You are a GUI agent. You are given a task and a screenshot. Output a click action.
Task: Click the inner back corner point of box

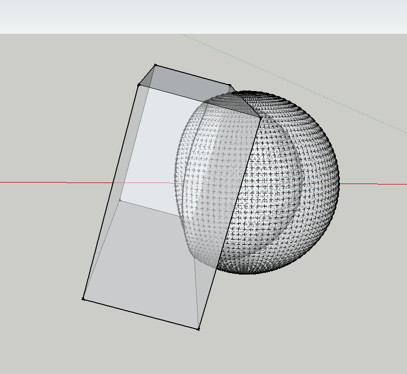tap(120, 200)
